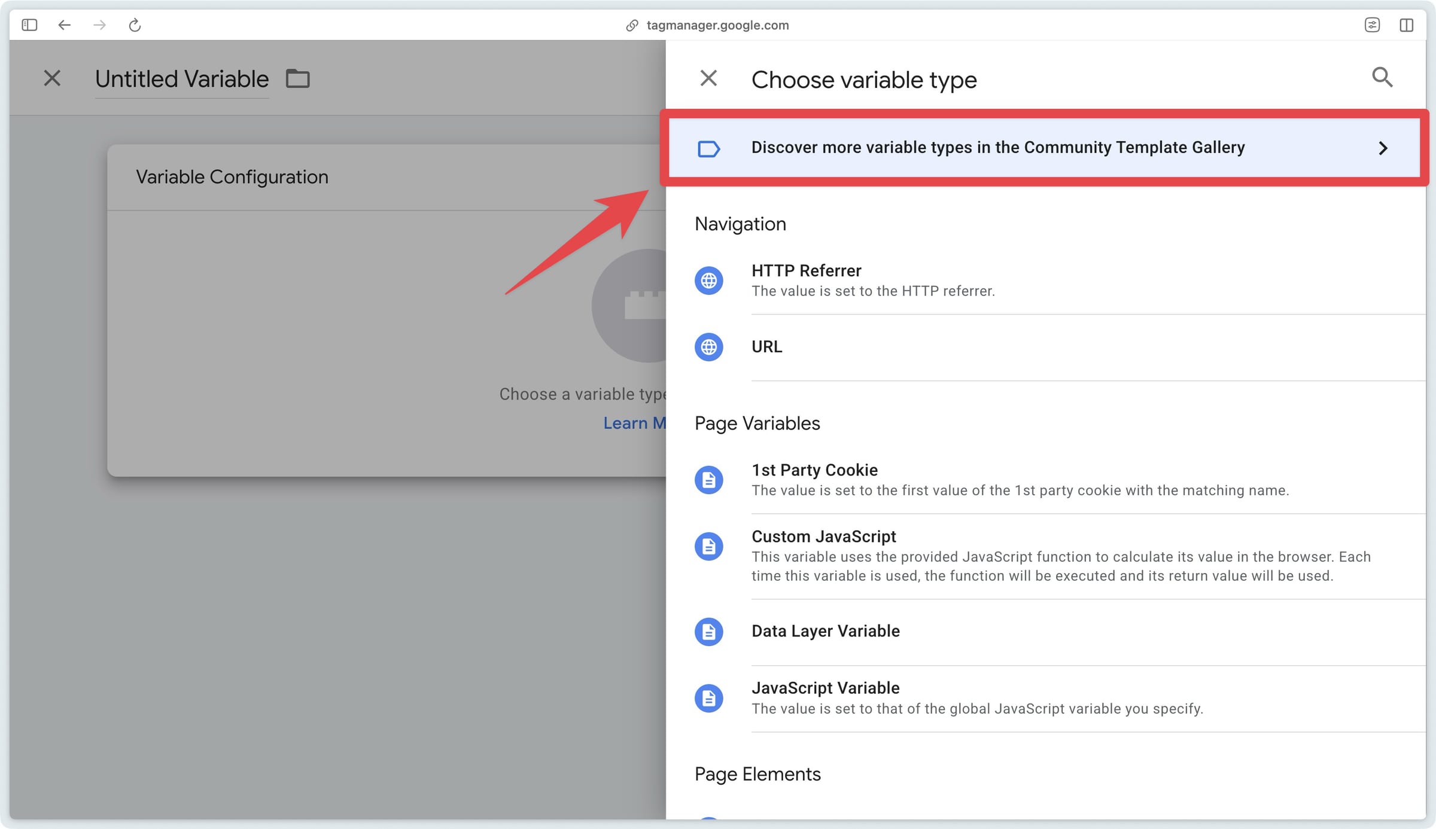Close the Choose variable type panel

pyautogui.click(x=708, y=78)
